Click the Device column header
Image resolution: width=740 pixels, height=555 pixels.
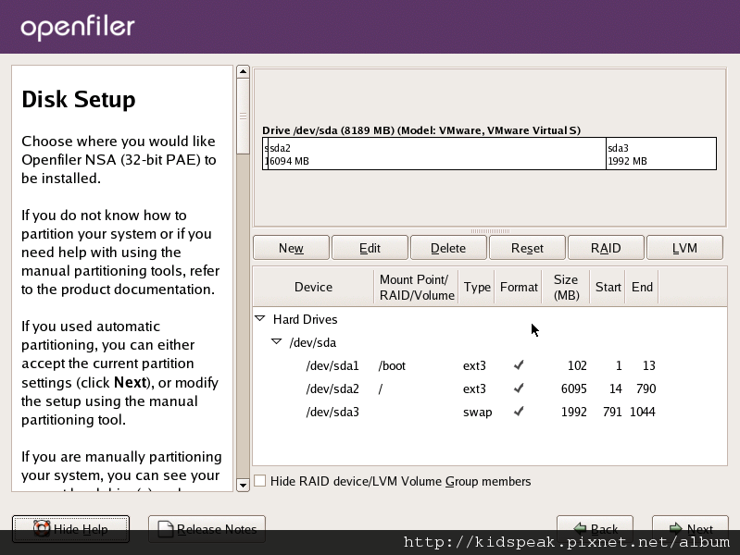[313, 287]
